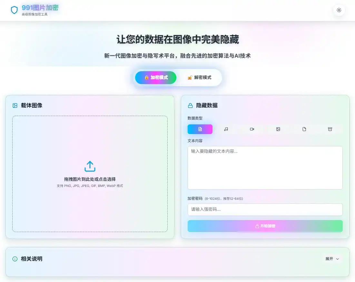Select the text data type icon
This screenshot has height=282, width=355.
click(x=200, y=129)
